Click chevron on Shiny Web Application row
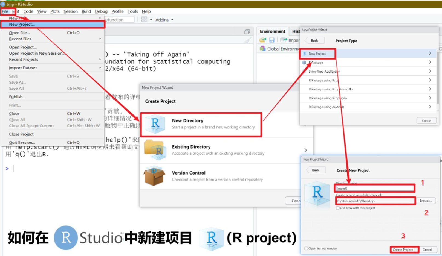The height and width of the screenshot is (256, 442). (430, 71)
